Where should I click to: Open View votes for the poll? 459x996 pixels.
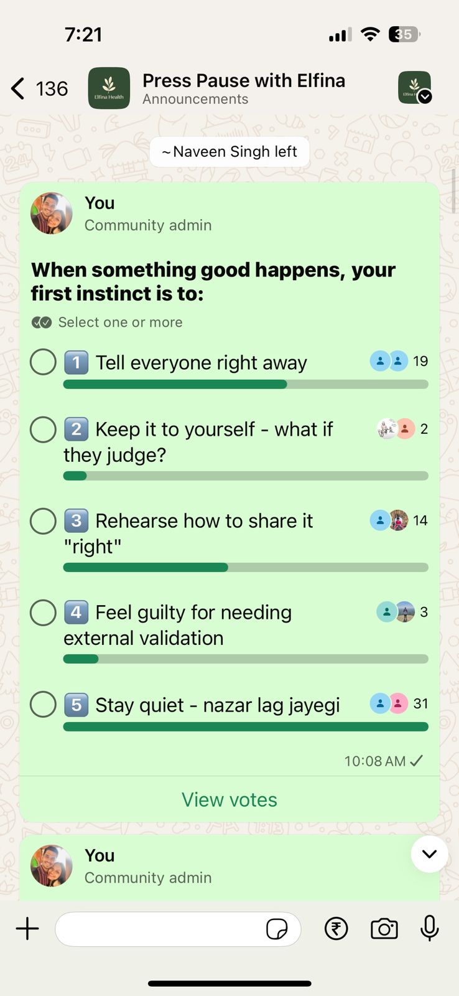[229, 799]
